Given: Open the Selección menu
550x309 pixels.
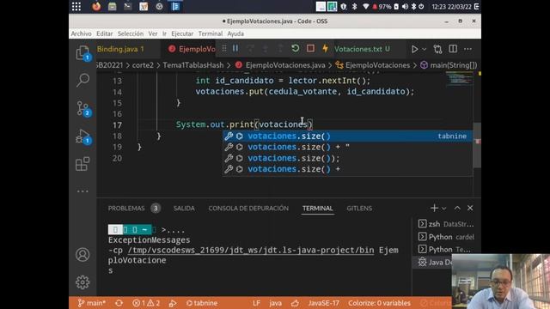Looking at the screenshot, I should (131, 33).
